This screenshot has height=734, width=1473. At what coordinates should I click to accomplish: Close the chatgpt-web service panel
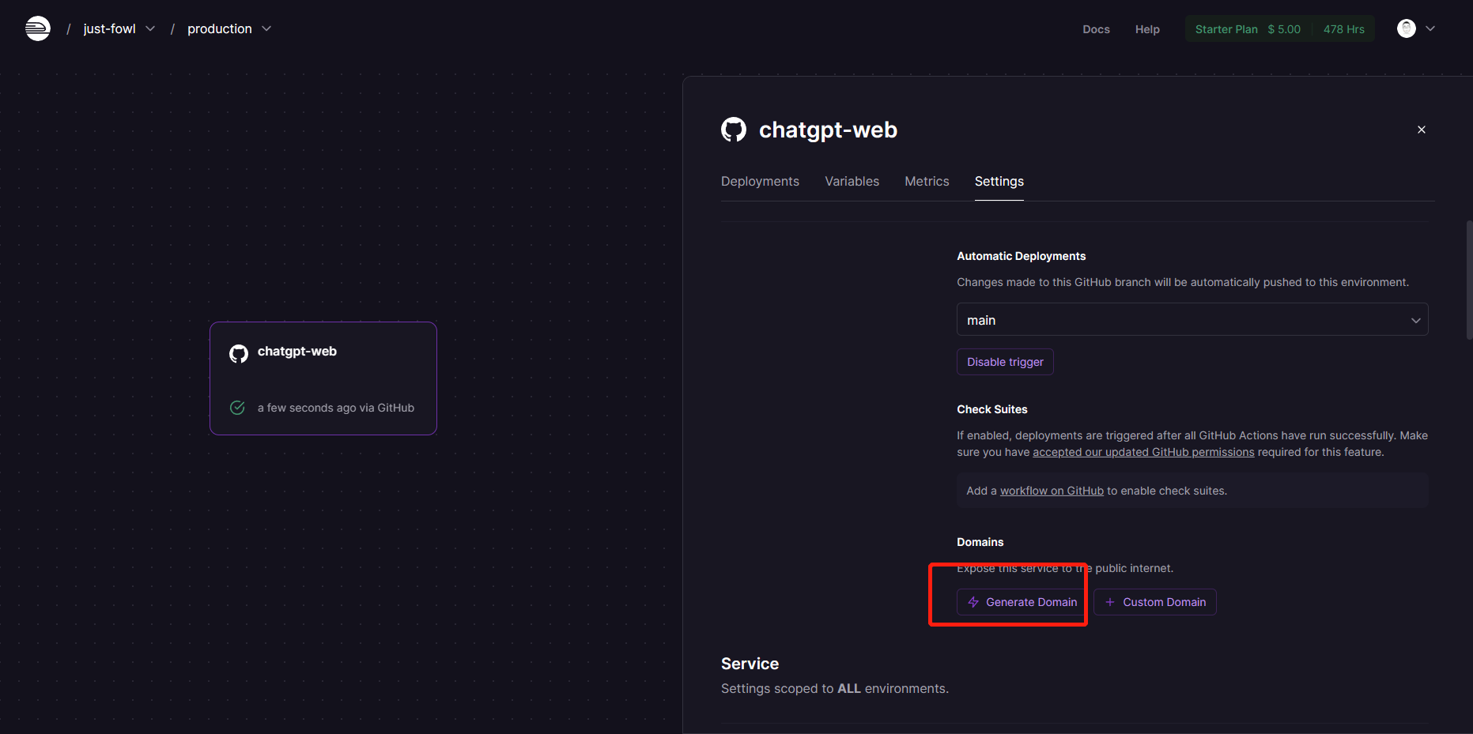(x=1421, y=130)
